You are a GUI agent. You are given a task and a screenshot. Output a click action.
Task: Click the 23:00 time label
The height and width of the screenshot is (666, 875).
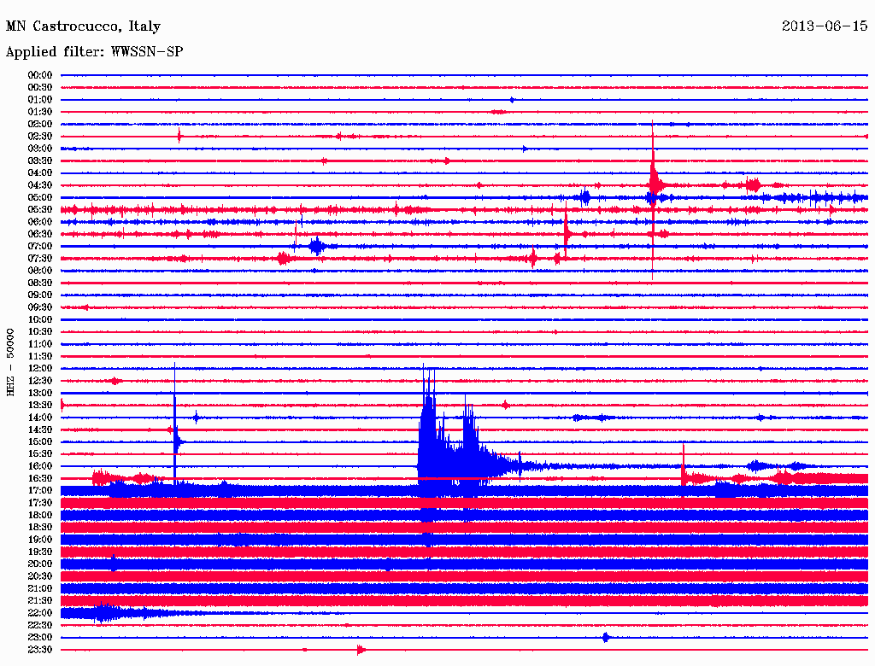click(40, 637)
